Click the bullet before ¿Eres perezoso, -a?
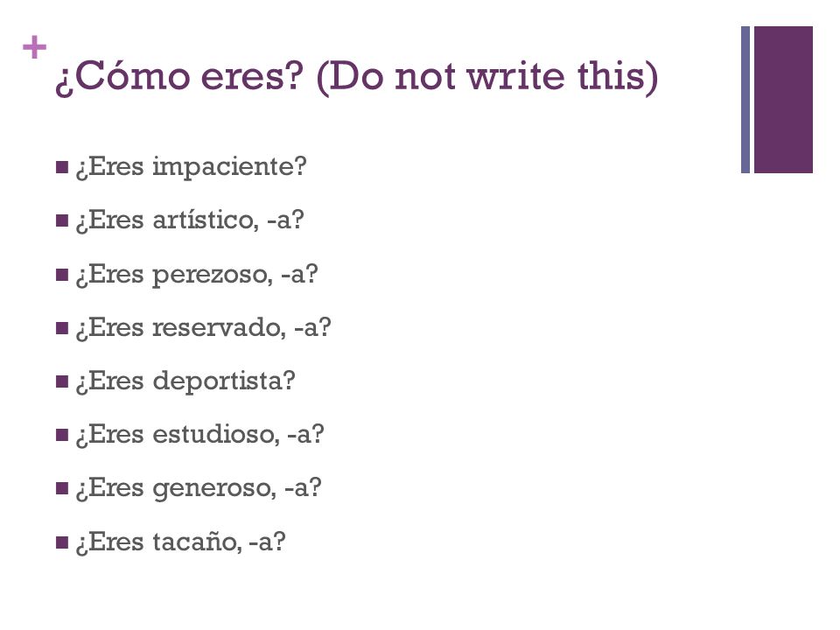840x630 pixels. point(62,275)
